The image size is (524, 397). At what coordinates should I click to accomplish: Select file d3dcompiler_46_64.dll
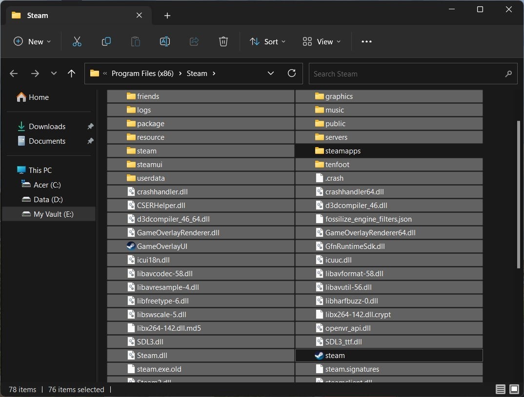[x=201, y=219]
